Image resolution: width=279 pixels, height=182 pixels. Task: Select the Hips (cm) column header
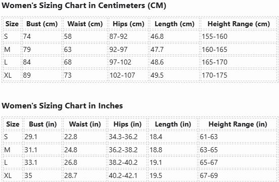click(128, 24)
